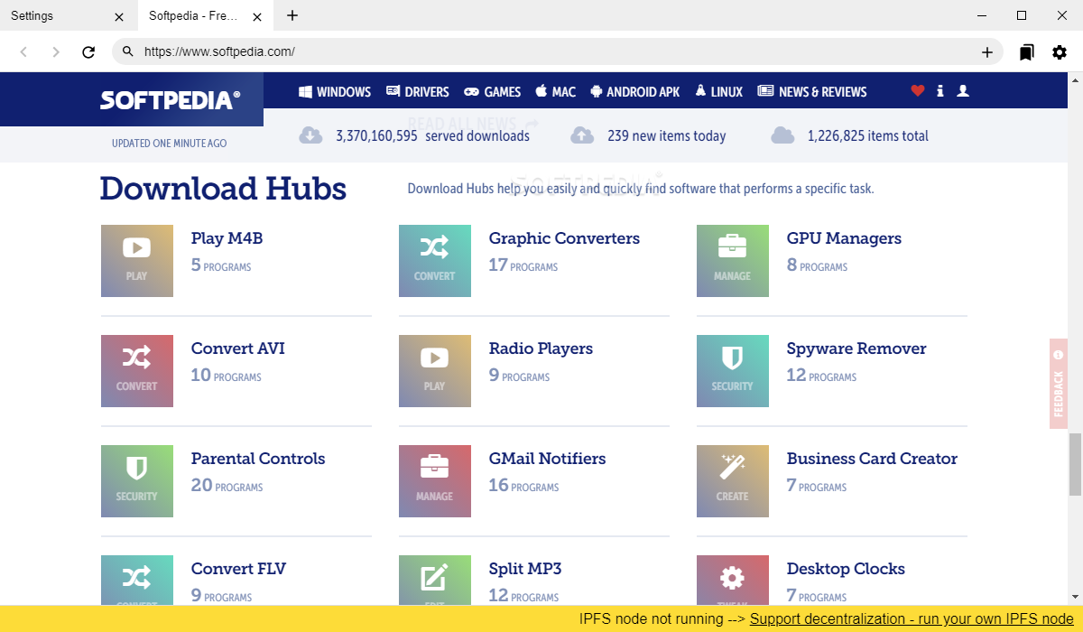This screenshot has height=632, width=1083.
Task: Click the Business Card Creator create icon
Action: click(733, 481)
